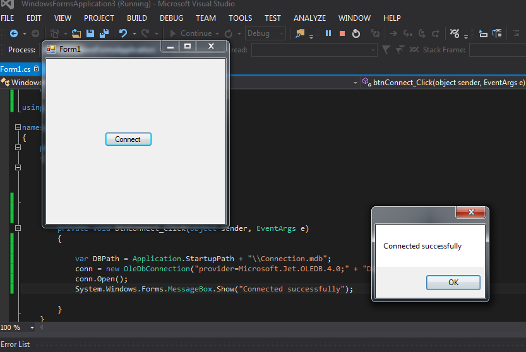Click the conn.Open(); code line

coord(101,279)
